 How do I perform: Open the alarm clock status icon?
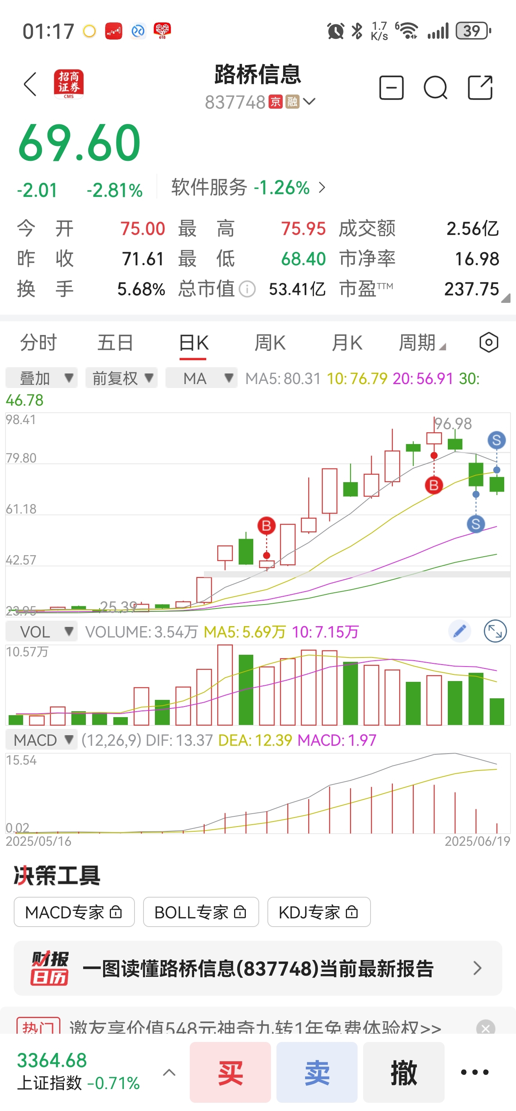pyautogui.click(x=335, y=31)
